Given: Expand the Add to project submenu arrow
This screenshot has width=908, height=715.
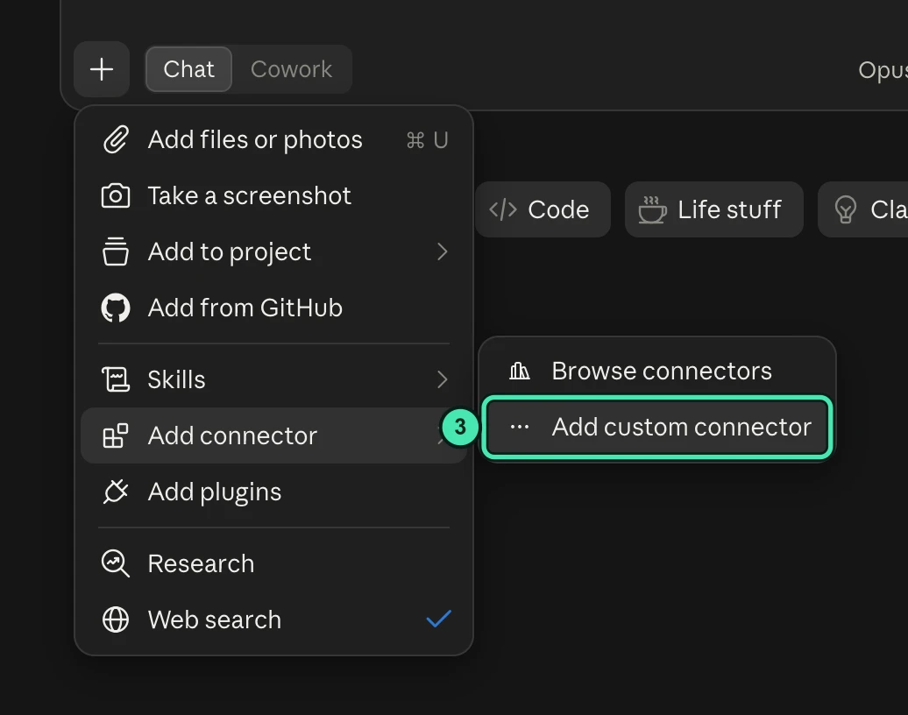Looking at the screenshot, I should point(443,251).
